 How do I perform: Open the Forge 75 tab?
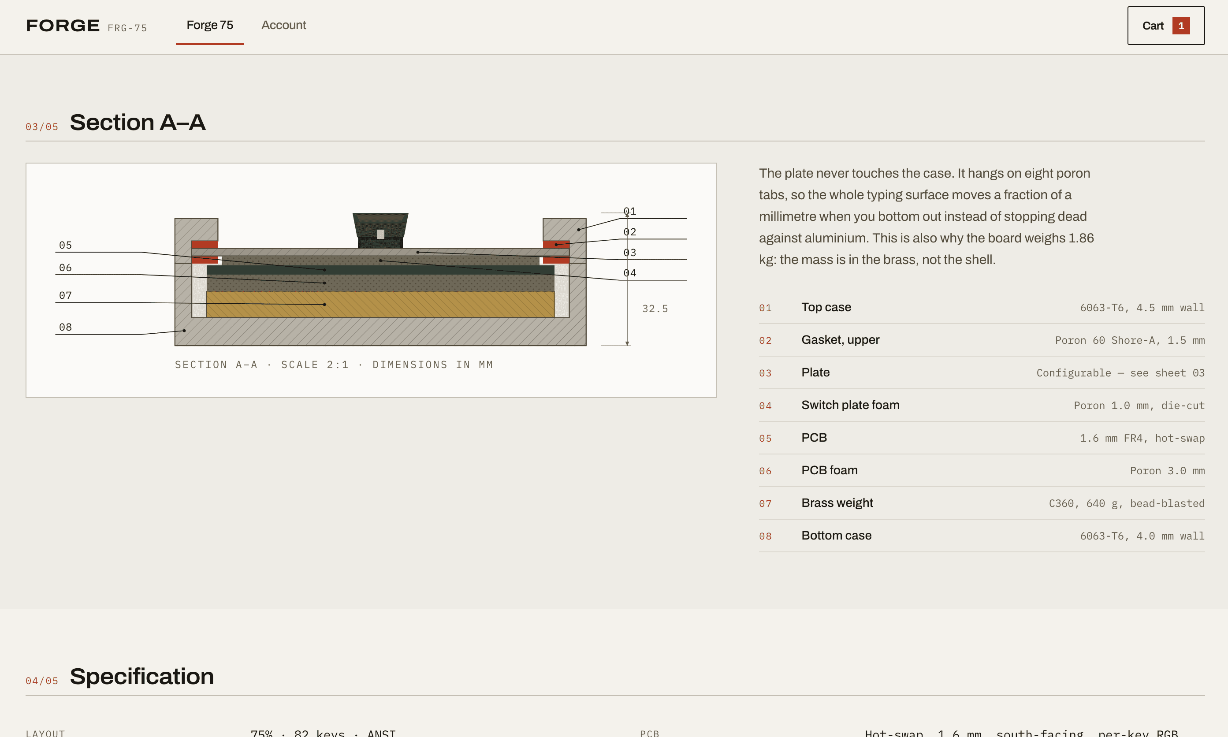[209, 25]
